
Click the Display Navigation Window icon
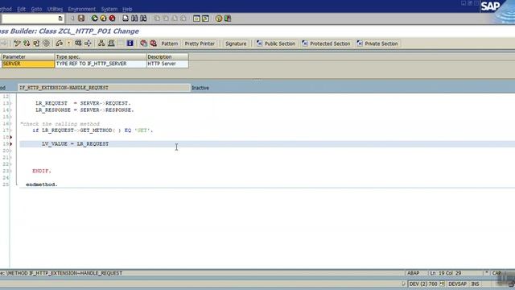point(111,43)
